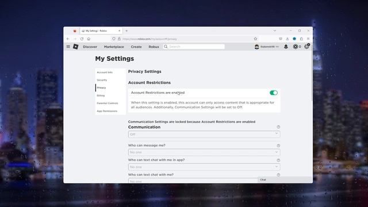Open the settings gear in Roblox navbar

click(306, 47)
